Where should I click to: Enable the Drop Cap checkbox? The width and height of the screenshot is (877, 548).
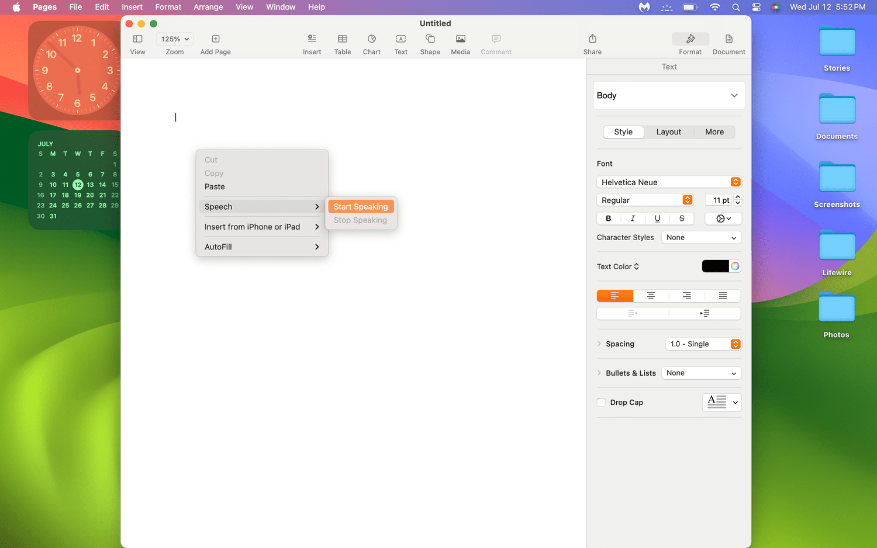tap(601, 402)
